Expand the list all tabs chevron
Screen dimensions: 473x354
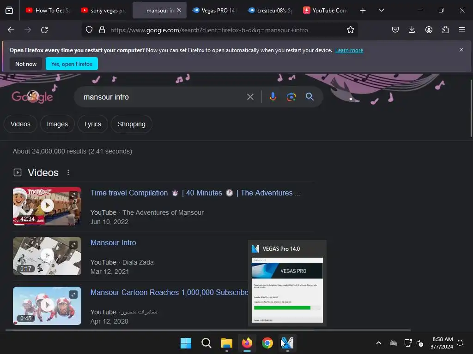[x=381, y=10]
